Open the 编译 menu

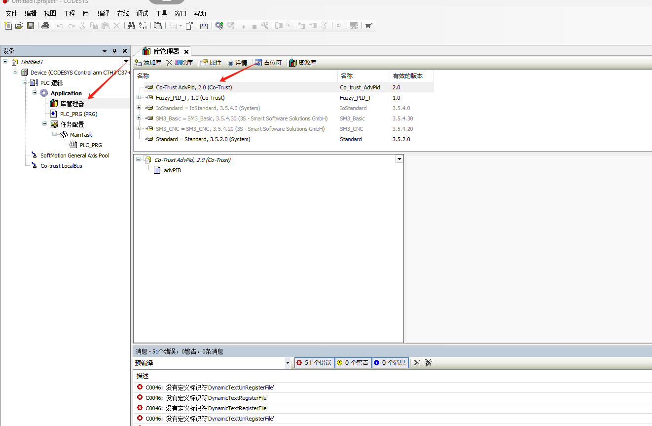pyautogui.click(x=104, y=13)
